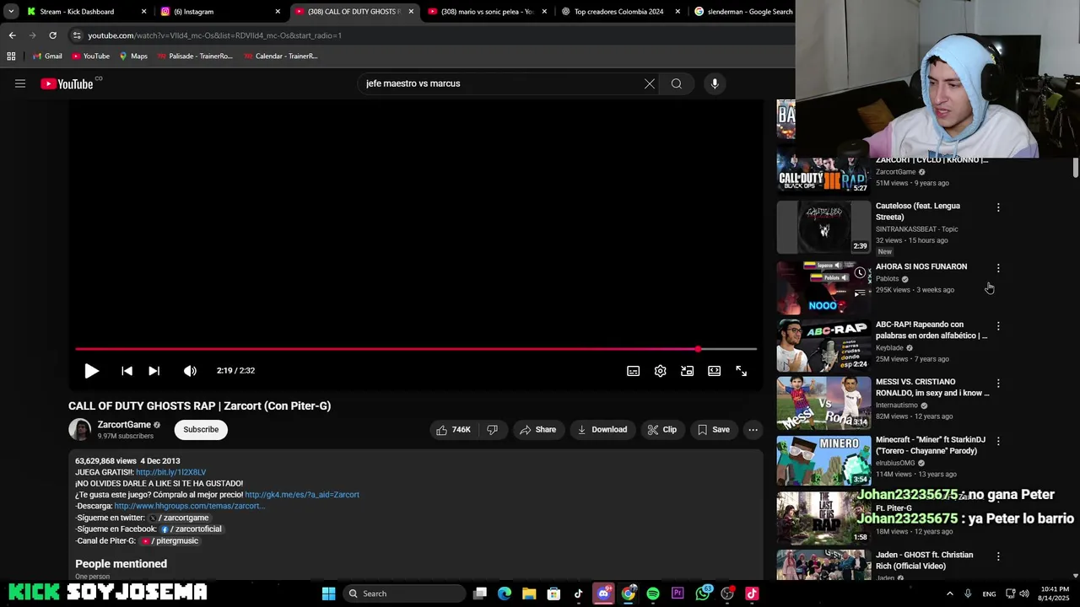The image size is (1080, 607).
Task: Open the Palisade - TrainerRo bookmark
Action: pyautogui.click(x=195, y=56)
